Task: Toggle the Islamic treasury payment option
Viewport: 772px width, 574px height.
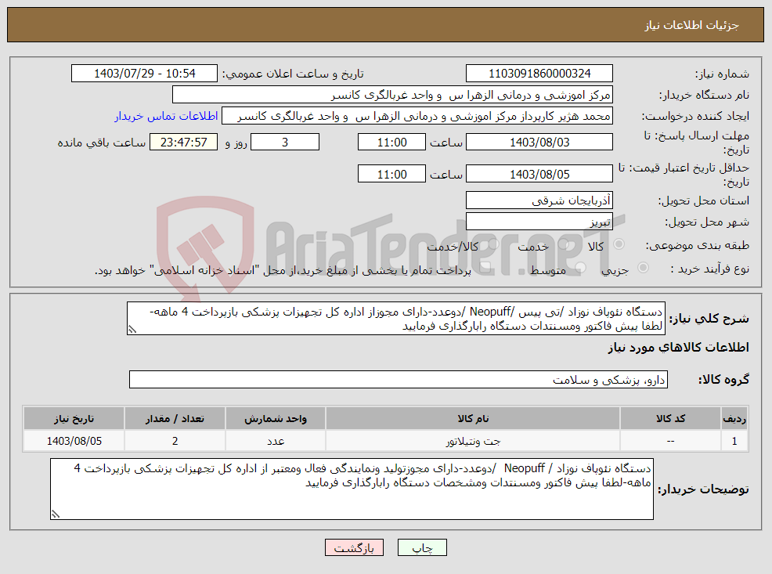Action: click(x=485, y=268)
